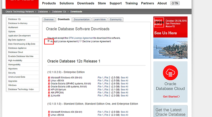Image resolution: width=212 pixels, height=117 pixels.
Task: Open High Availability sidebar item
Action: (x=23, y=60)
